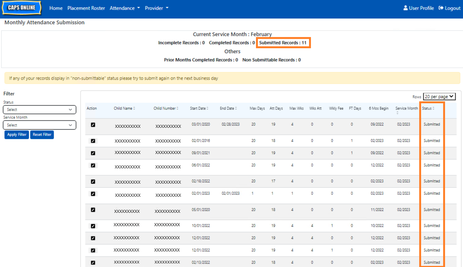
Task: Click edit icon for 02/13/2022 record
Action: click(x=93, y=263)
